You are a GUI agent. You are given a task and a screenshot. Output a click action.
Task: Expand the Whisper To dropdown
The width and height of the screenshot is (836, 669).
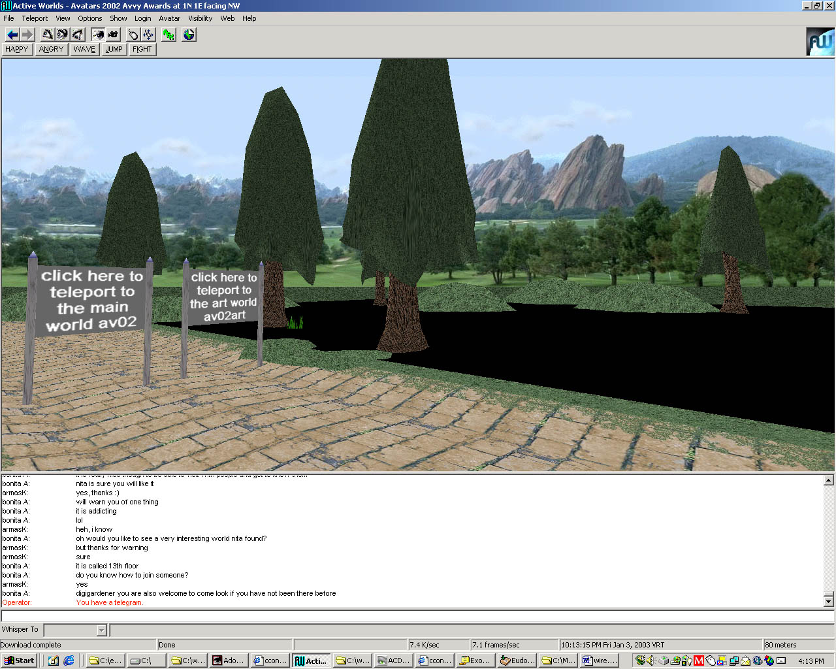[101, 630]
